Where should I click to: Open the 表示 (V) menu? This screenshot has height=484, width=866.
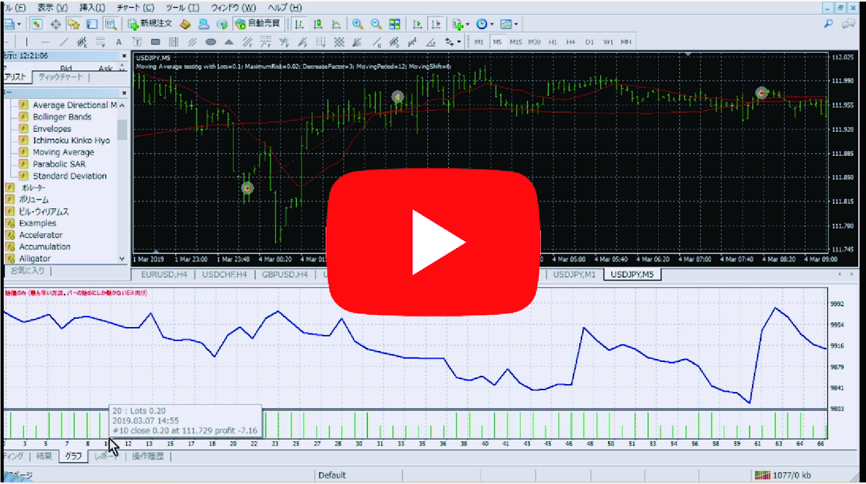click(x=52, y=7)
